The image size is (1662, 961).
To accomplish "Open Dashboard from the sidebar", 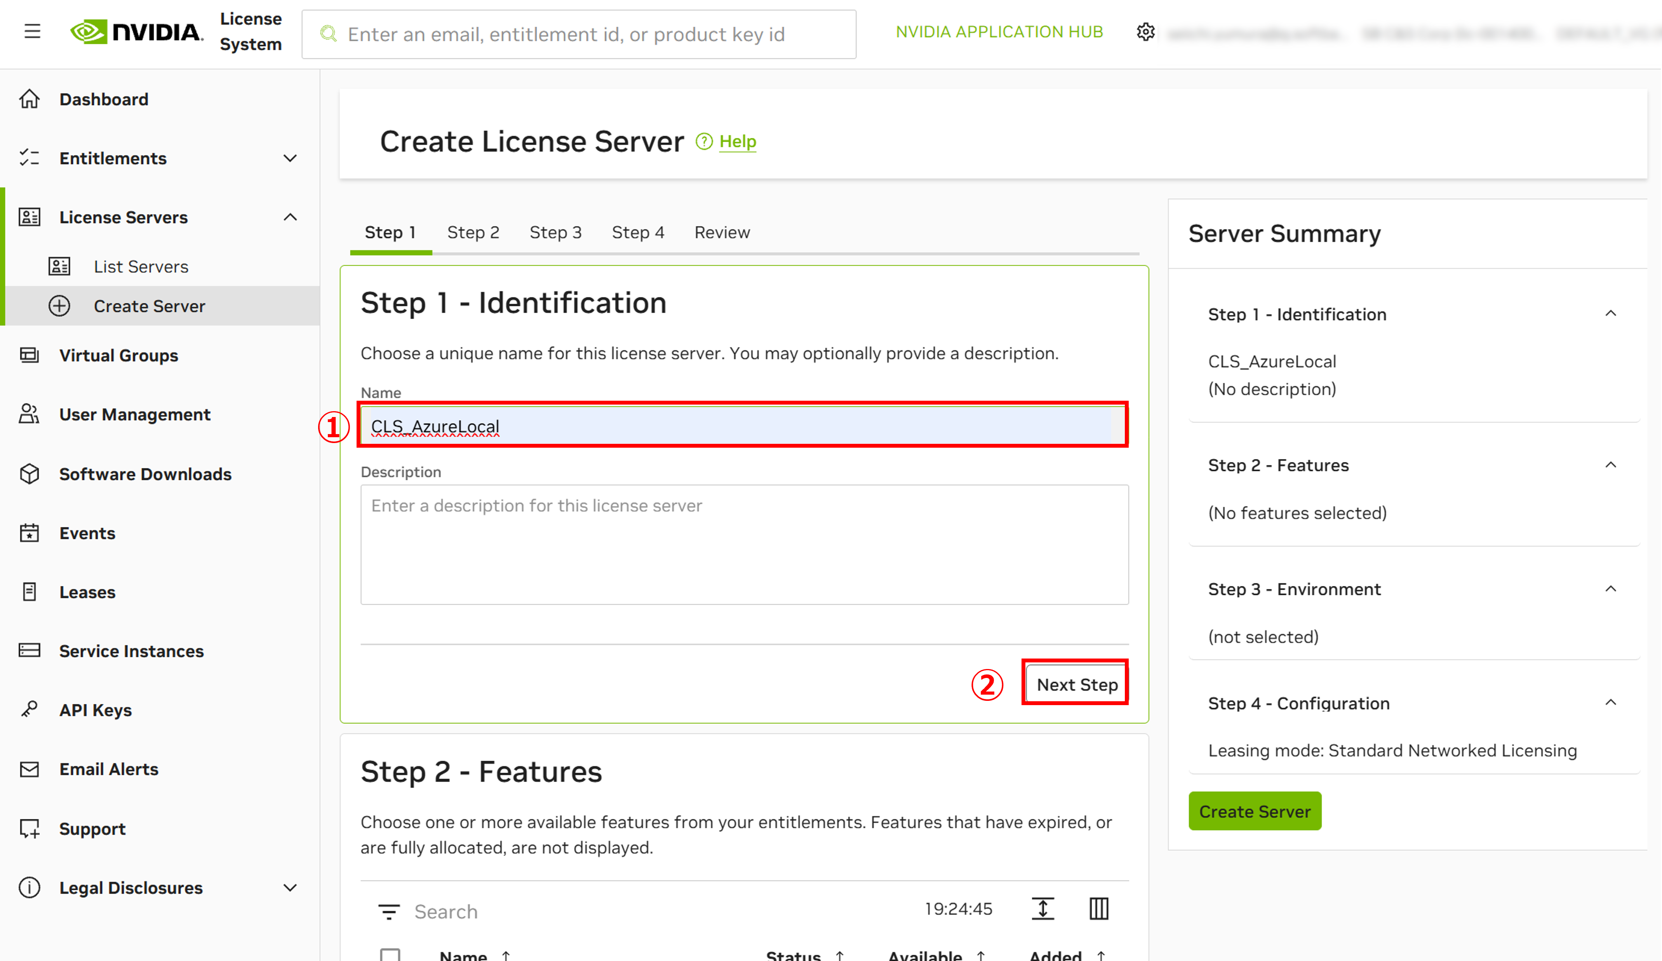I will [x=104, y=99].
